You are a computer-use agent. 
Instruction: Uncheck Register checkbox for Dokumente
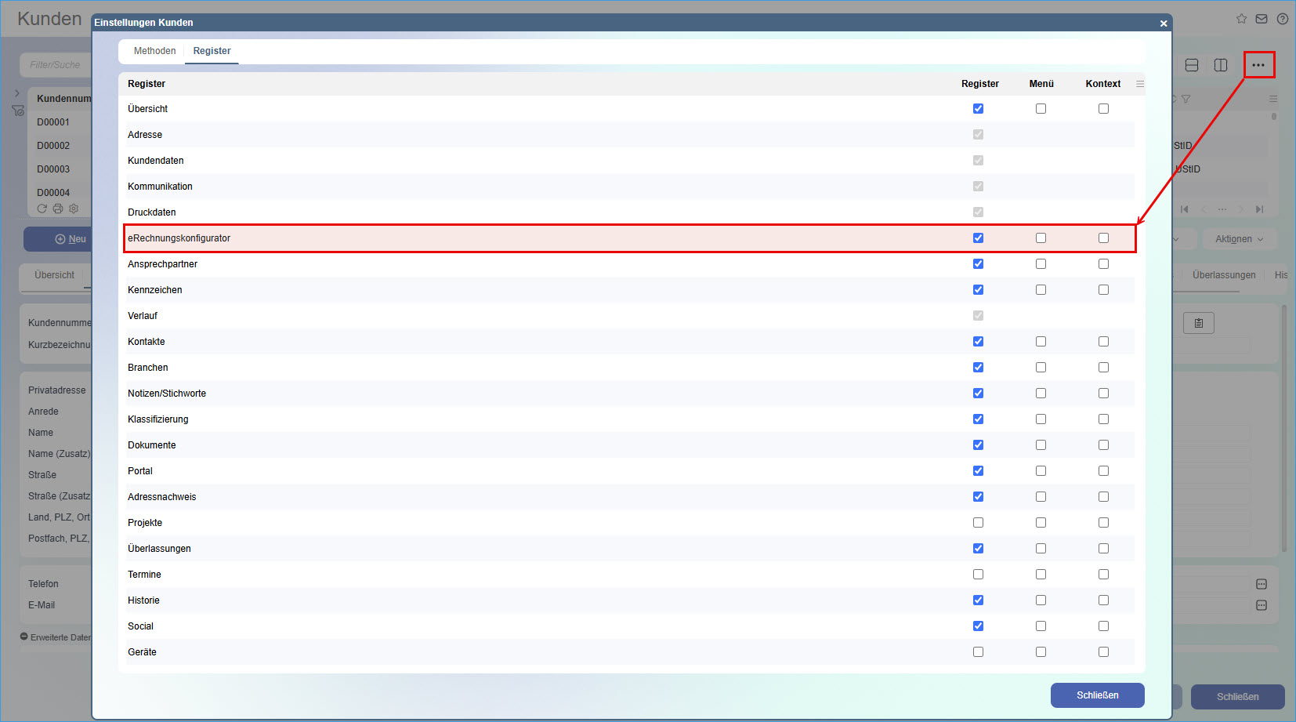pyautogui.click(x=978, y=445)
